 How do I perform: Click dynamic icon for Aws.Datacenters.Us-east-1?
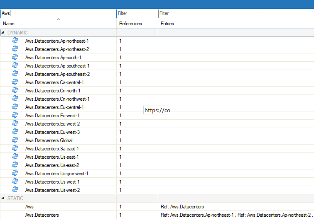tap(15, 157)
